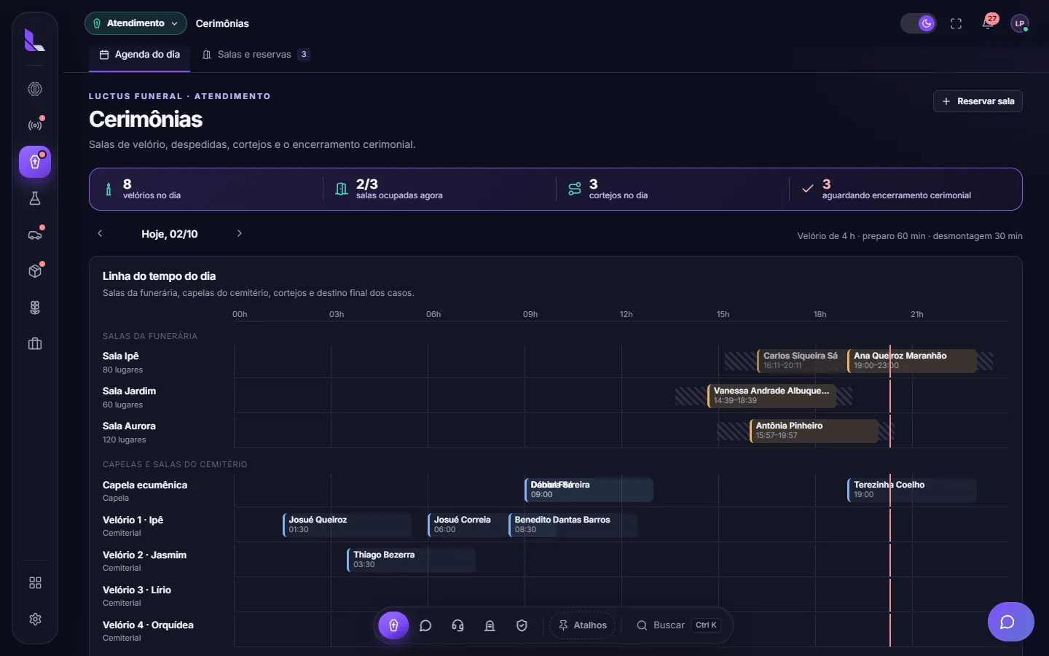The image size is (1049, 656).
Task: Open Josué Correia event at 06:00
Action: click(468, 525)
